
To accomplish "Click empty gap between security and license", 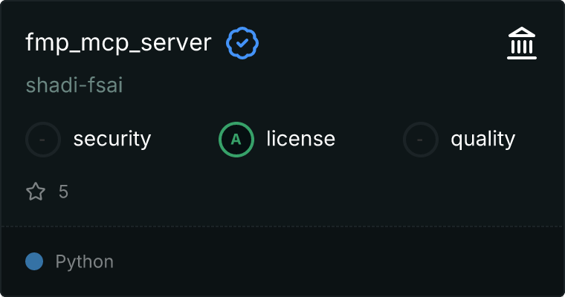I will pos(184,139).
